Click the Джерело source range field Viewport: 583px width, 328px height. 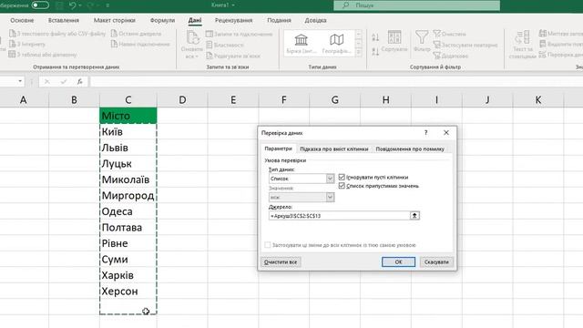339,216
